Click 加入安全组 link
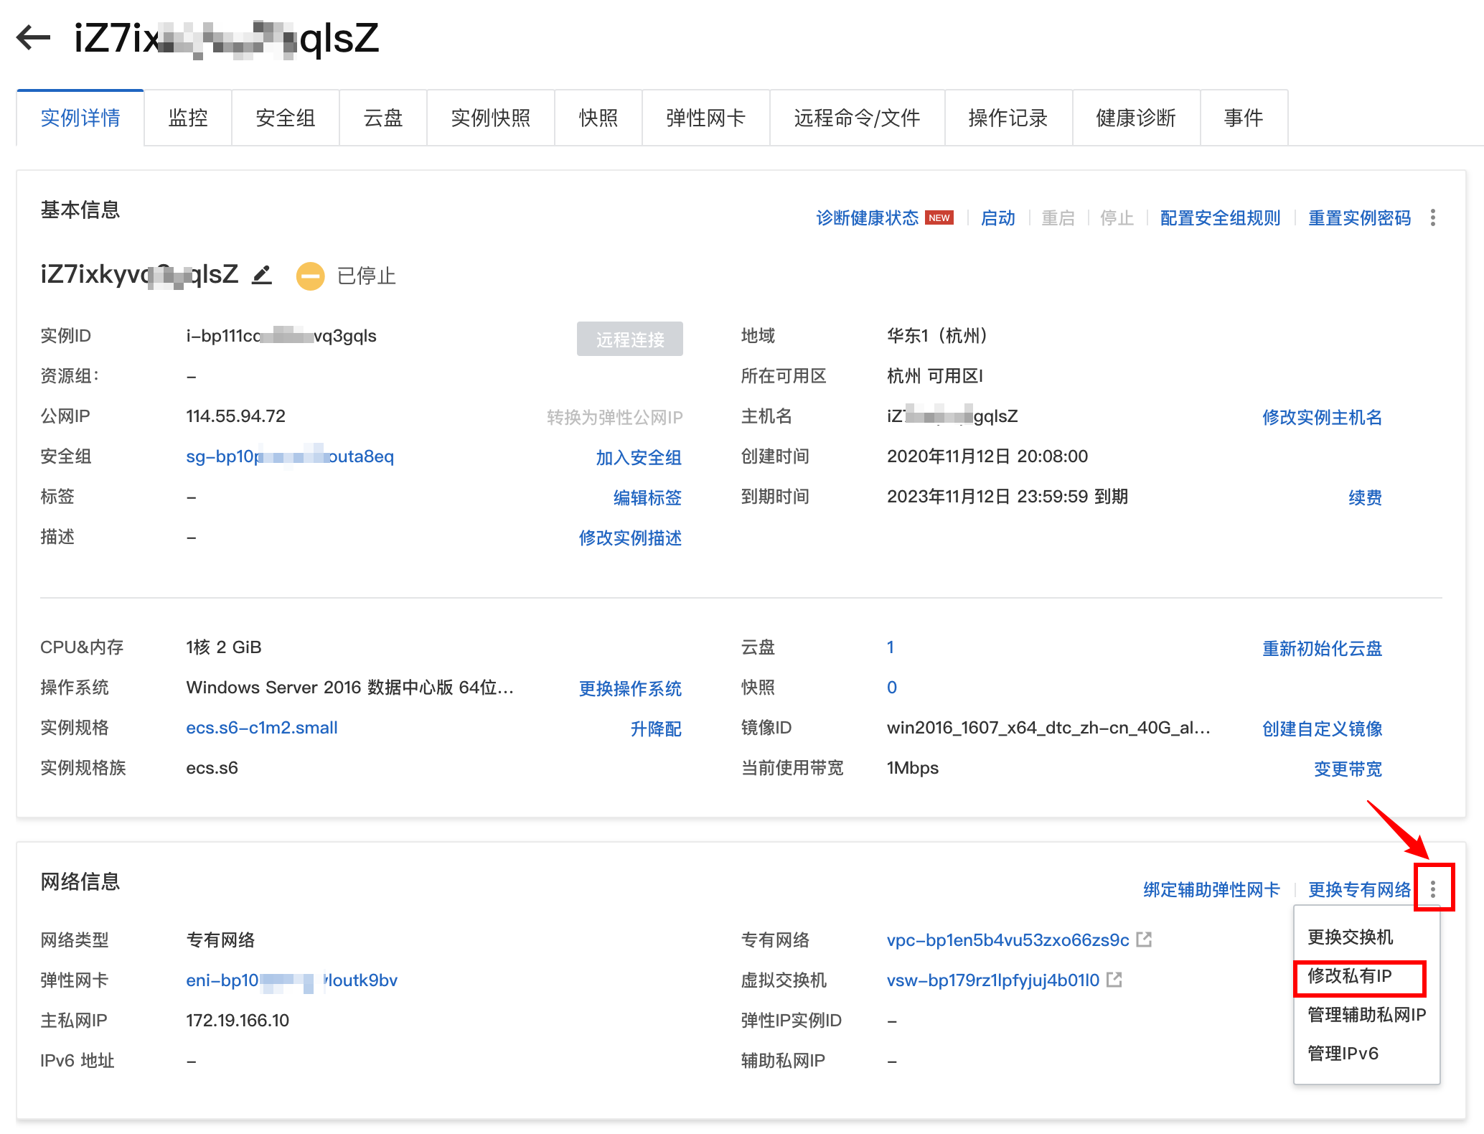The width and height of the screenshot is (1484, 1134). point(639,457)
